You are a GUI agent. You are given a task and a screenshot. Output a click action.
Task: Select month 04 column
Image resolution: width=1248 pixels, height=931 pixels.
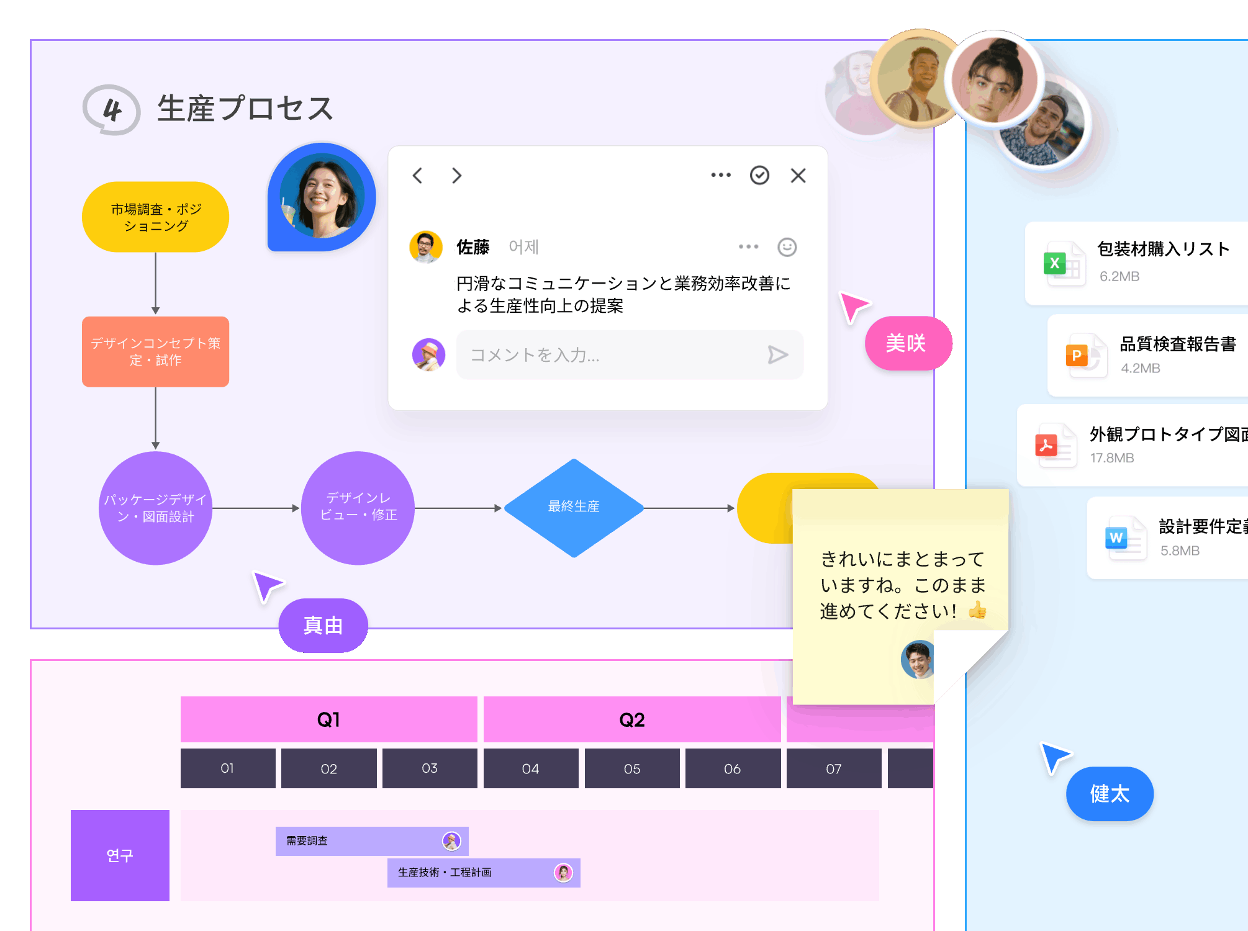(531, 768)
